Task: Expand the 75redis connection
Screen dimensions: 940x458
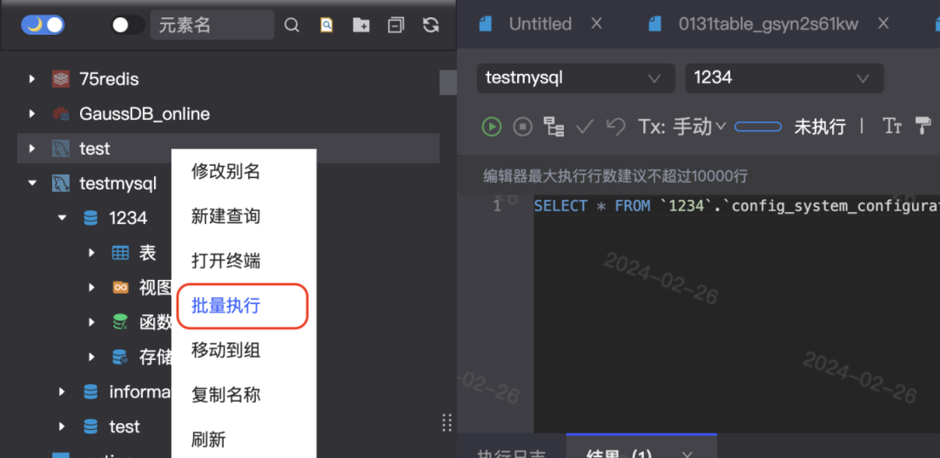Action: [32, 79]
